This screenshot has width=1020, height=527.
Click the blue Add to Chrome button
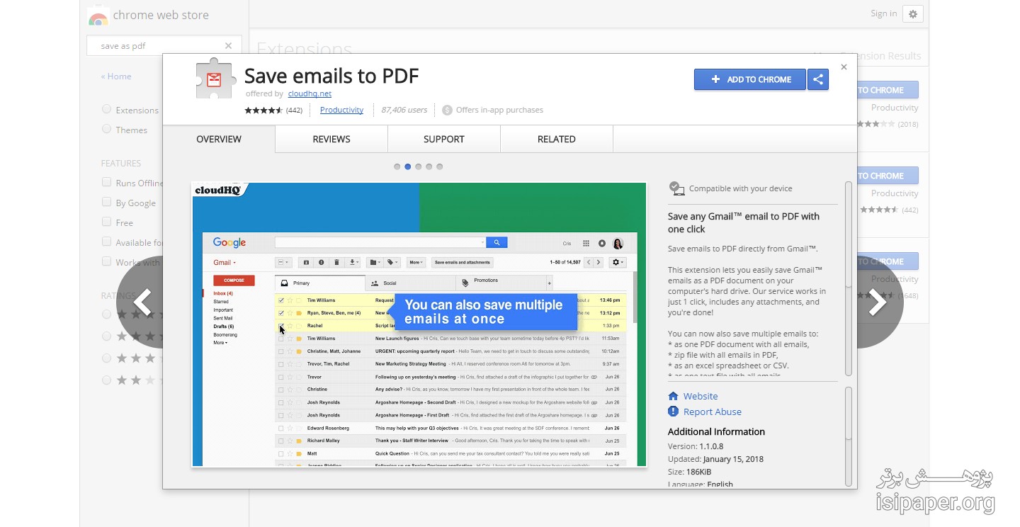[x=750, y=79]
